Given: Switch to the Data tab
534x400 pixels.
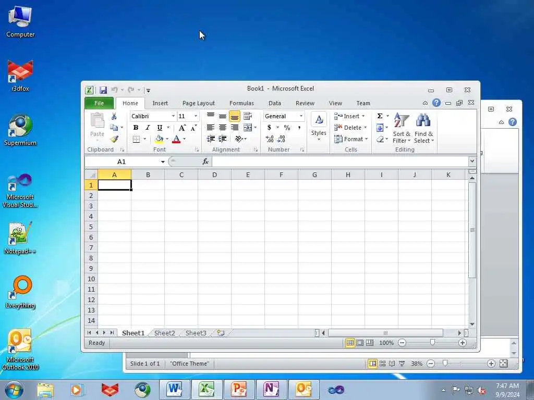Looking at the screenshot, I should (x=274, y=103).
